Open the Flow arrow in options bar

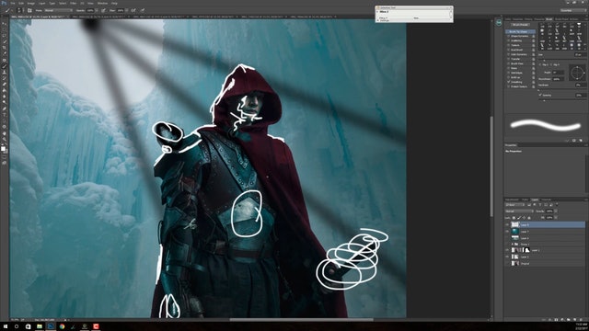pyautogui.click(x=127, y=10)
